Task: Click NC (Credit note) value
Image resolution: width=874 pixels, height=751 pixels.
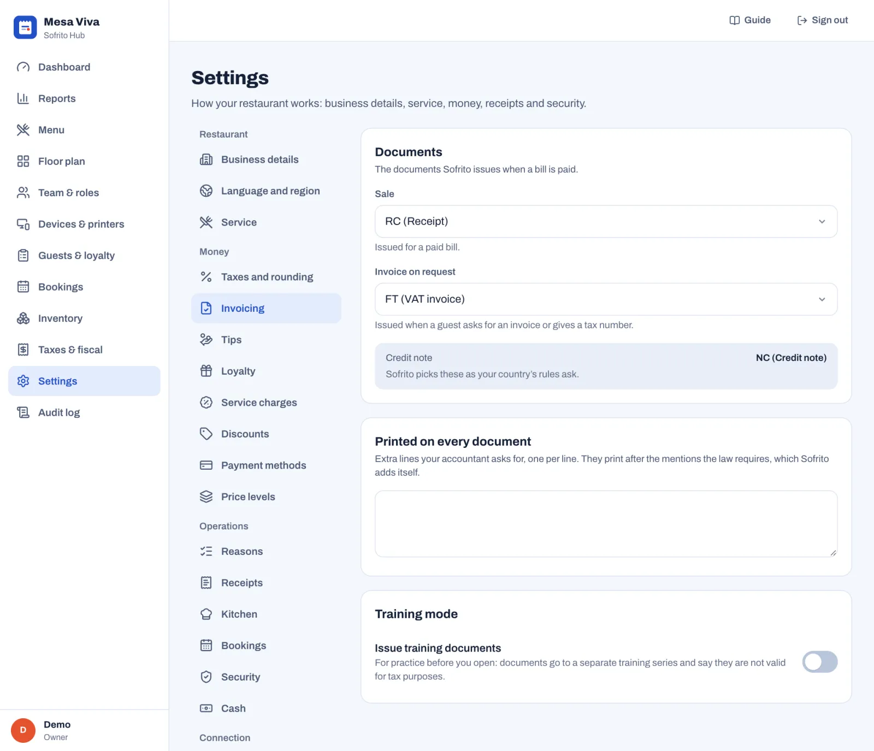Action: (791, 358)
